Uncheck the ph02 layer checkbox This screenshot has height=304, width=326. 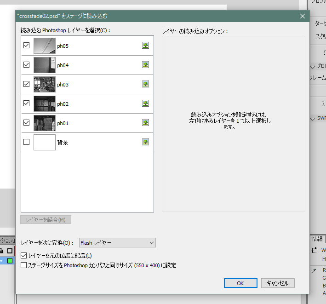(26, 103)
